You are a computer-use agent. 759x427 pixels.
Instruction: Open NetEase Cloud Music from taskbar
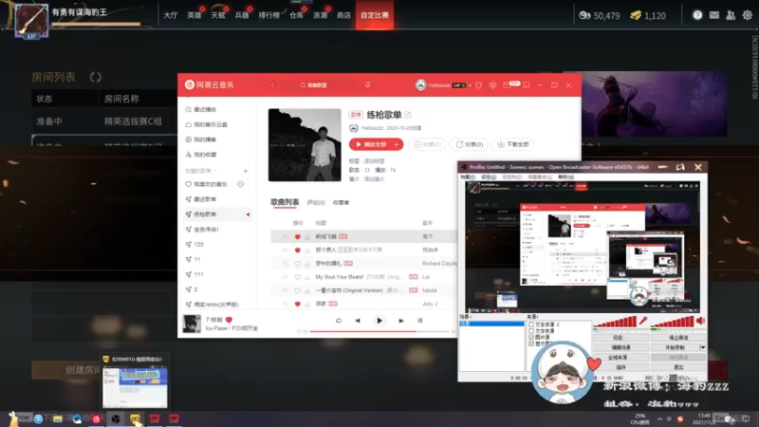tap(97, 418)
